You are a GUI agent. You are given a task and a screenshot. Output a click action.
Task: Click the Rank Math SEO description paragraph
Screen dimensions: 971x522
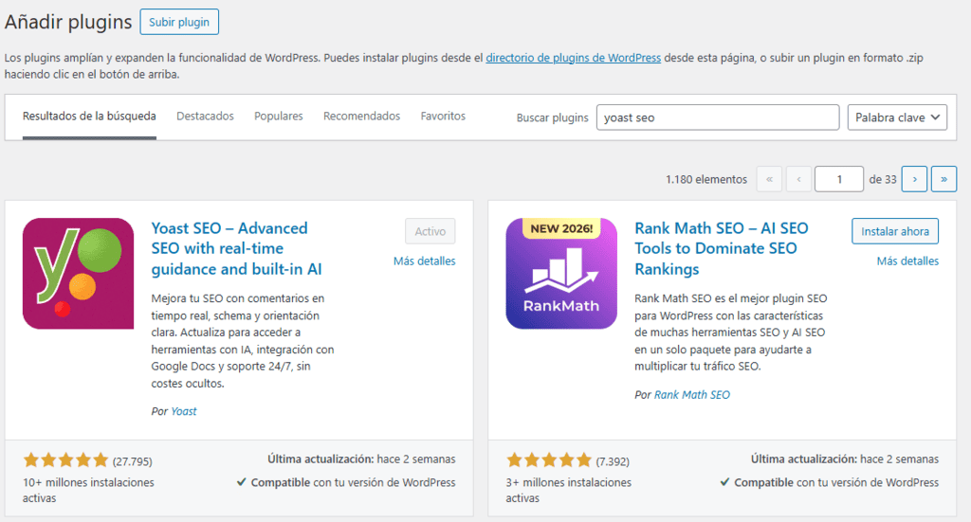point(731,333)
